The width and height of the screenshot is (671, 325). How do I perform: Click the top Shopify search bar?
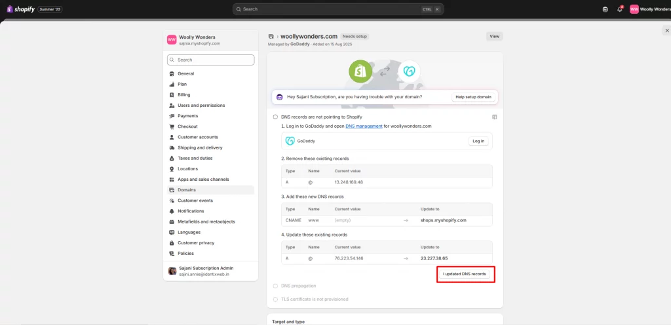tap(338, 9)
